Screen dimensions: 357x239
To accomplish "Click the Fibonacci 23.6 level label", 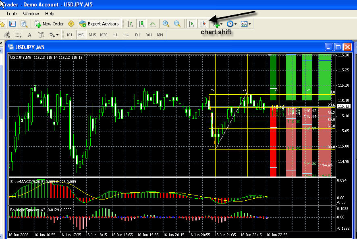I will coord(331,105).
